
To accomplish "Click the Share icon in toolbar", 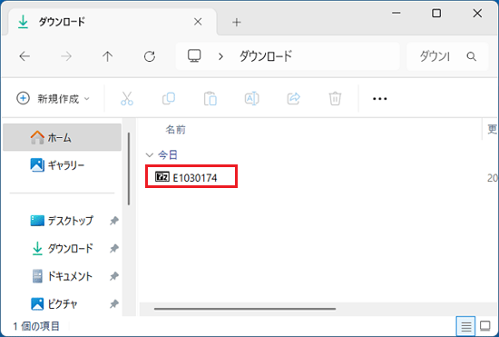I will pos(293,98).
